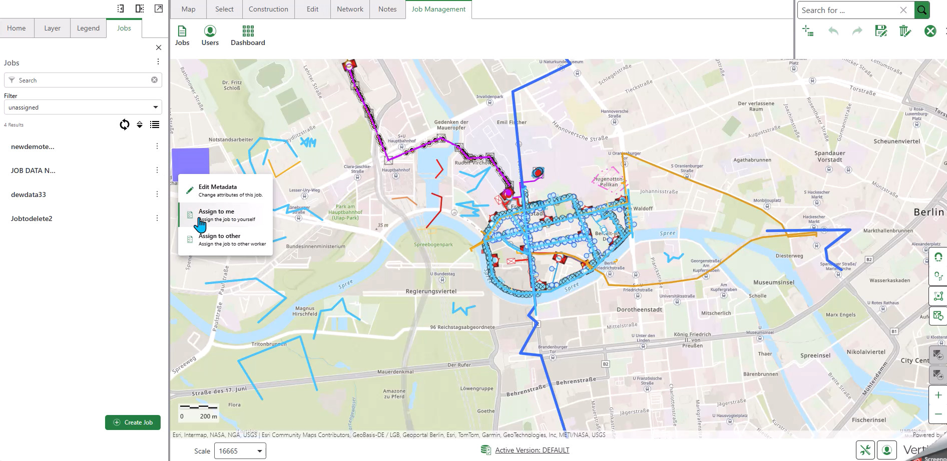Switch to the Legend tab
The height and width of the screenshot is (461, 947).
(x=88, y=28)
